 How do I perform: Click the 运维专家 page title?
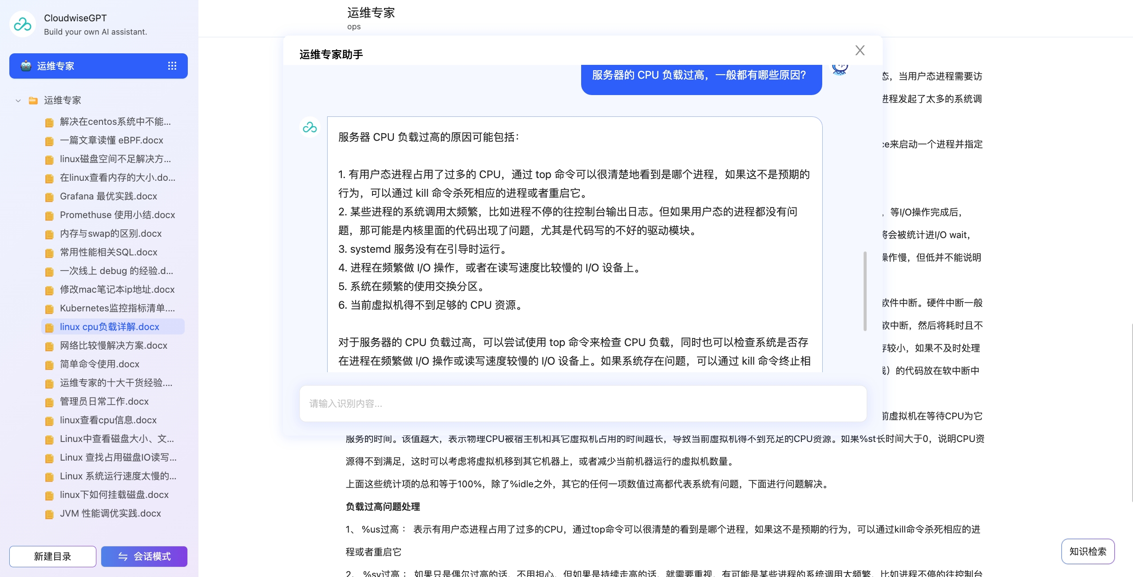tap(371, 13)
